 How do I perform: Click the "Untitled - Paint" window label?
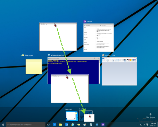pos(110,55)
